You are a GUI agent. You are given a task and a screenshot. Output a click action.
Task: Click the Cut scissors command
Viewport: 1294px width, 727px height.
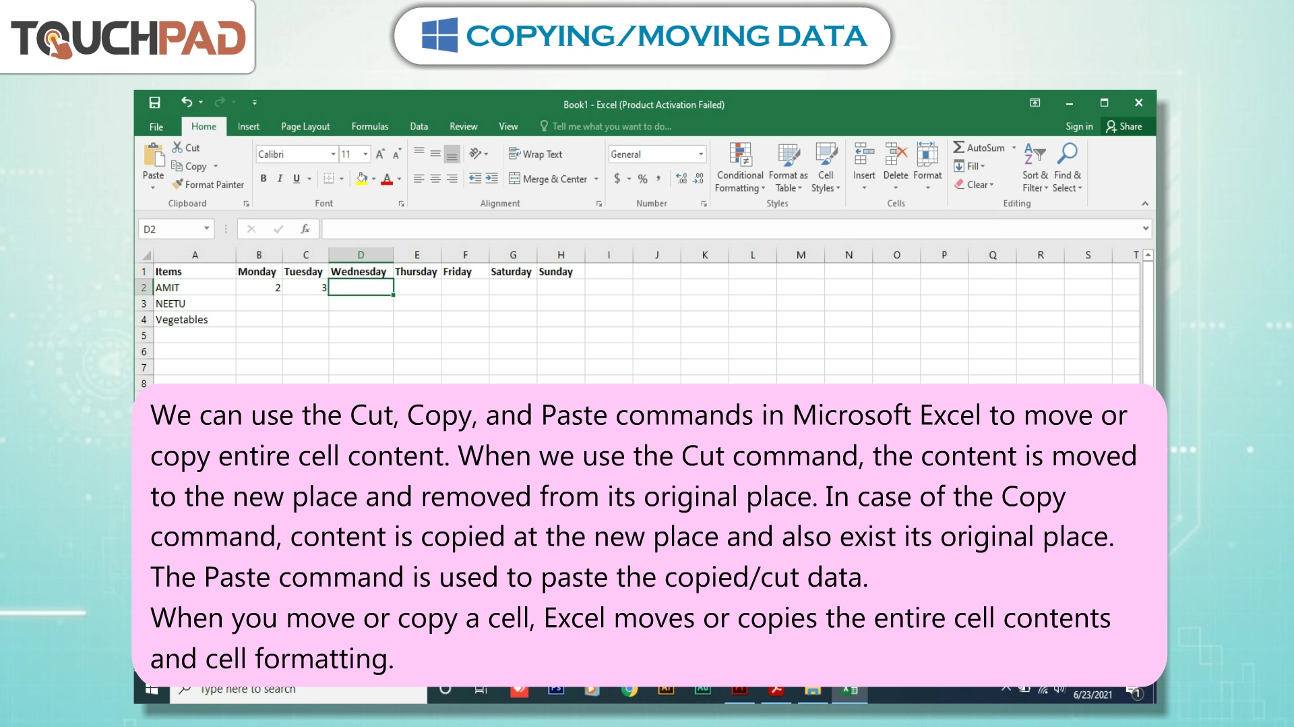pos(186,148)
